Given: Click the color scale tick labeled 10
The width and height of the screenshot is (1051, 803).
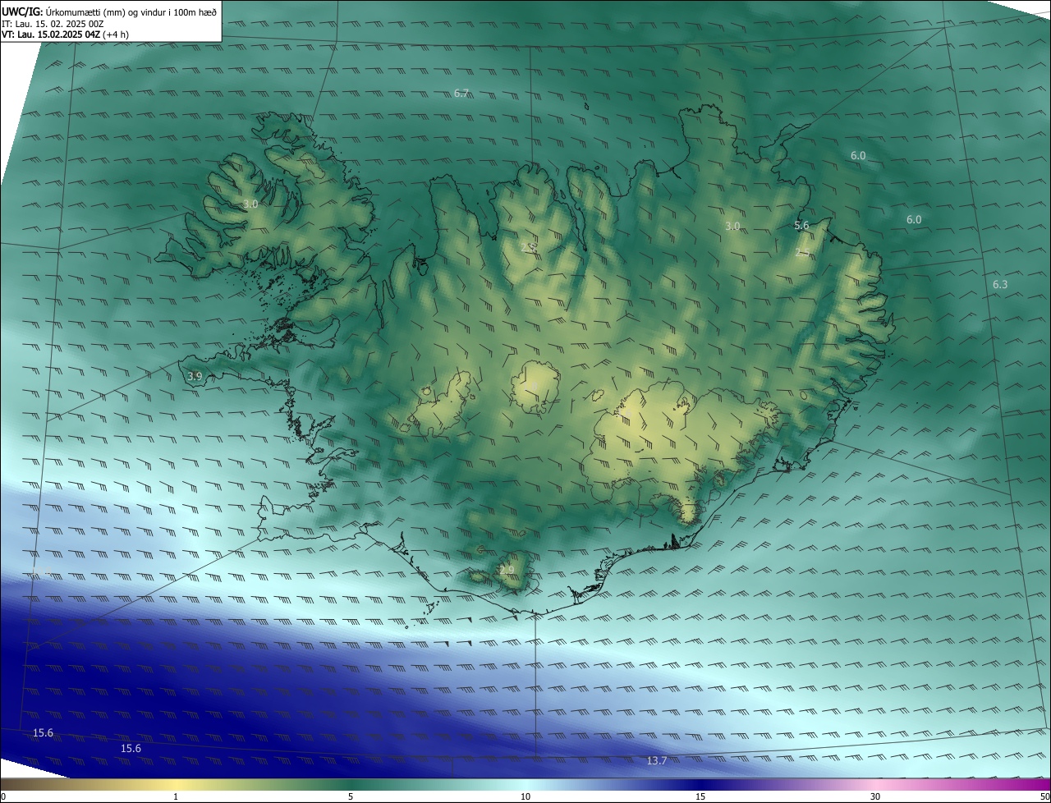Looking at the screenshot, I should tap(525, 796).
